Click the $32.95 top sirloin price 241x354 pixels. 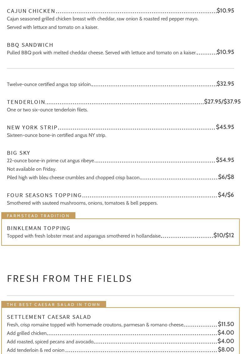[225, 84]
